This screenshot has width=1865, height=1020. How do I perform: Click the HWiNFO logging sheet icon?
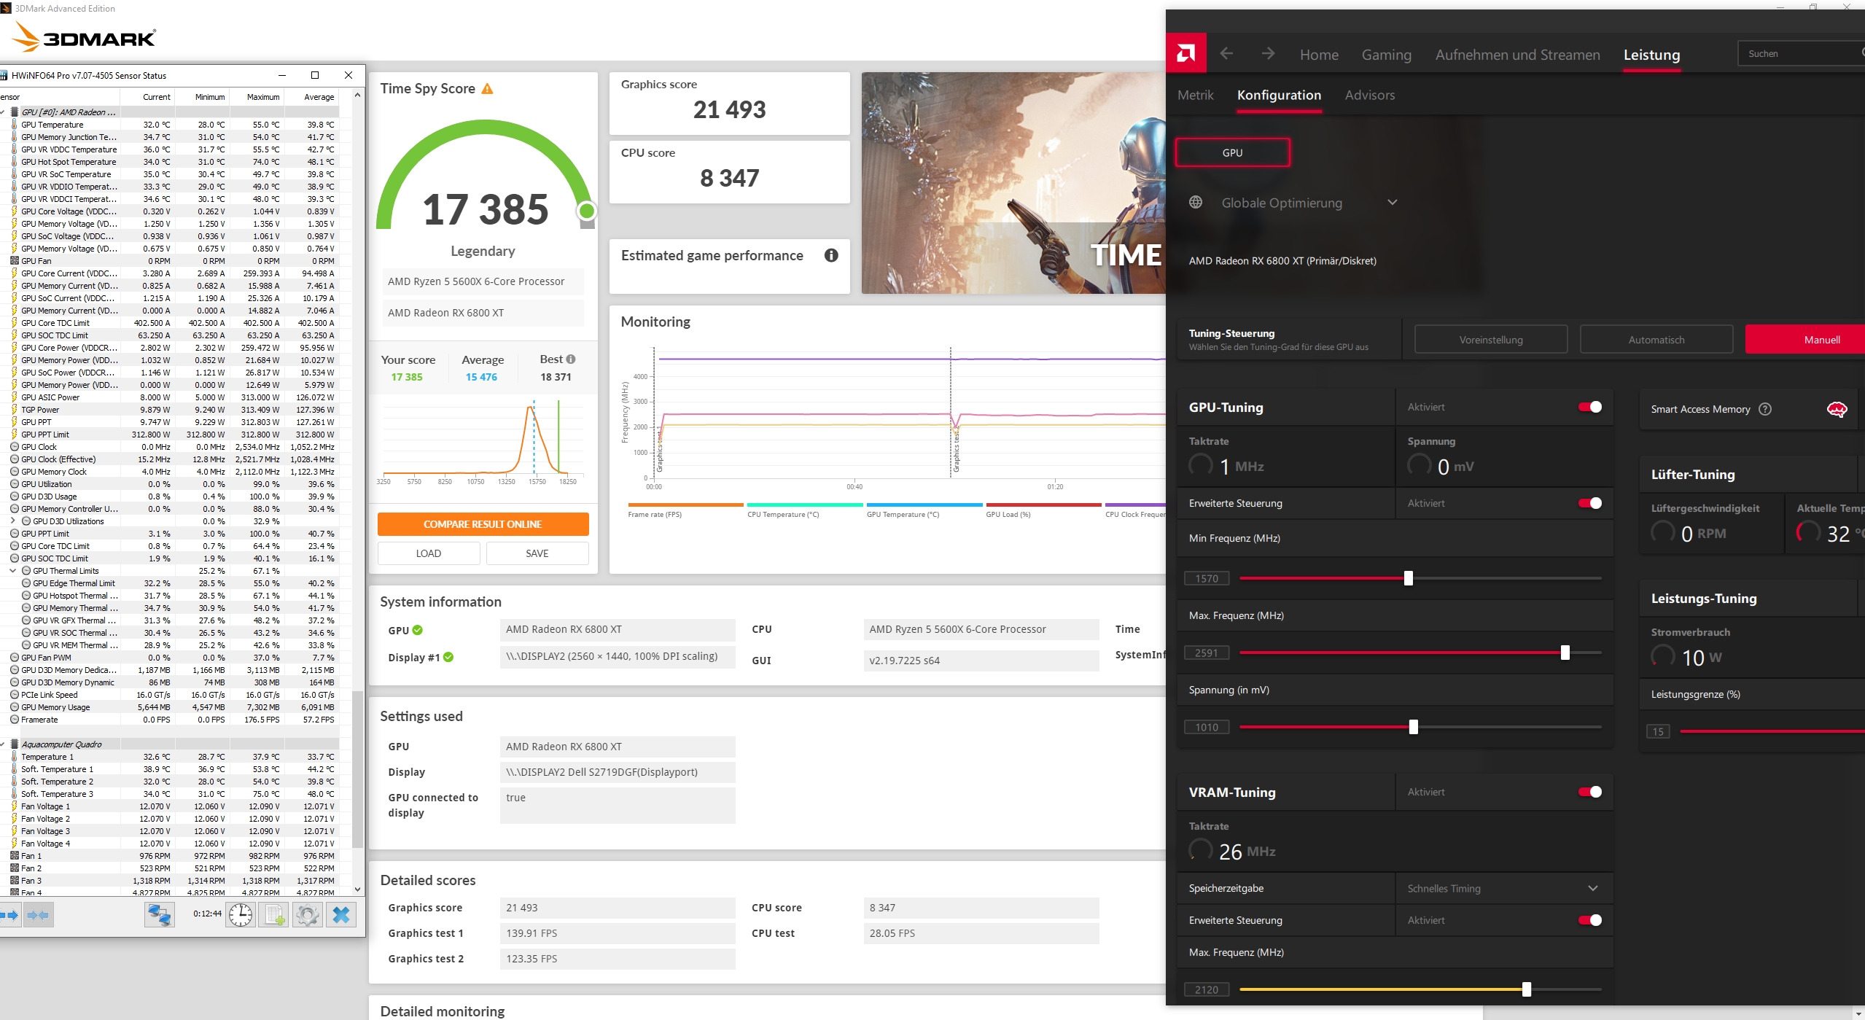pos(275,914)
